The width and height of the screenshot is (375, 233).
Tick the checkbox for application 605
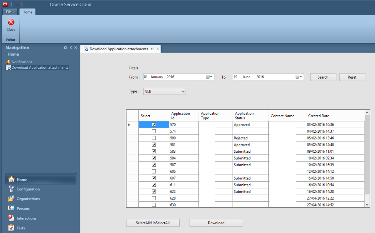[x=154, y=171]
